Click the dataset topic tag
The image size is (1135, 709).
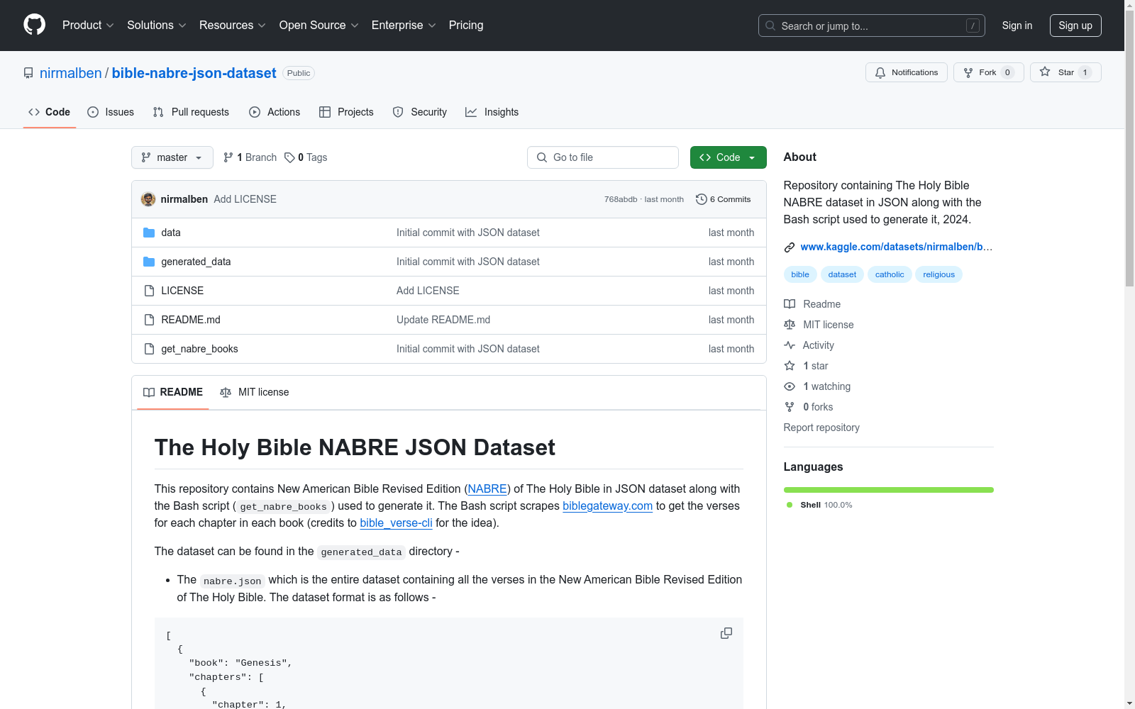[842, 274]
